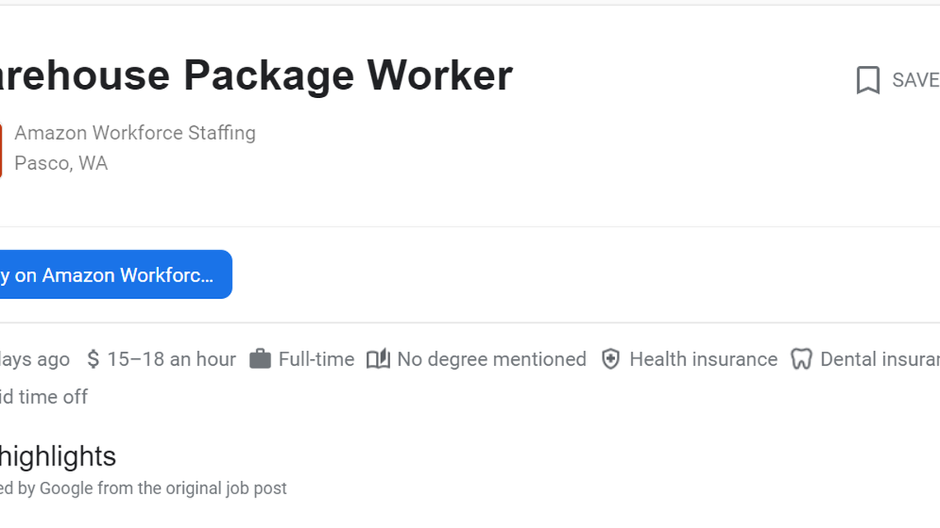Screen dimensions: 940x528
Task: Click the "15–18 an hour" pay label
Action: pyautogui.click(x=172, y=359)
